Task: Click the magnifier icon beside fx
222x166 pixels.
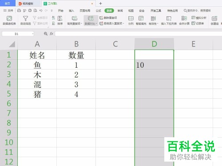Action: (x=46, y=34)
